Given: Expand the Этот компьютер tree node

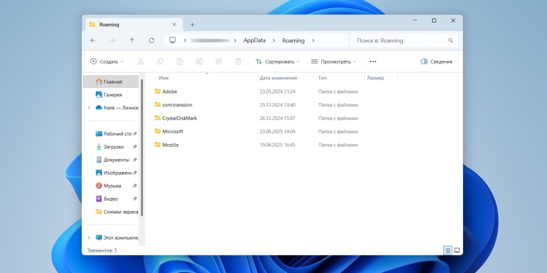Looking at the screenshot, I should point(89,238).
